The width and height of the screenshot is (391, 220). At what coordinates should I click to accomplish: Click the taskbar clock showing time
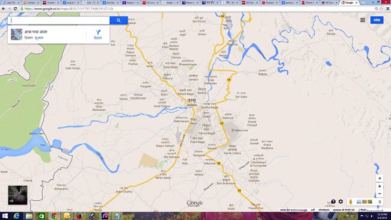[x=382, y=216]
